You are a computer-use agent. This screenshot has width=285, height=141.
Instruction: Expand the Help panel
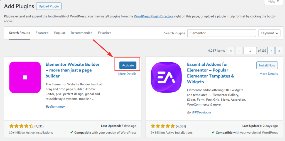(274, 2)
